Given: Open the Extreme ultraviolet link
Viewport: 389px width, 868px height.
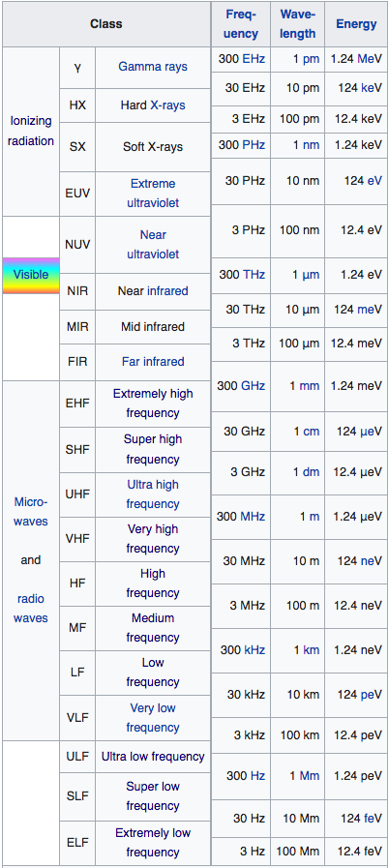Looking at the screenshot, I should (x=153, y=194).
